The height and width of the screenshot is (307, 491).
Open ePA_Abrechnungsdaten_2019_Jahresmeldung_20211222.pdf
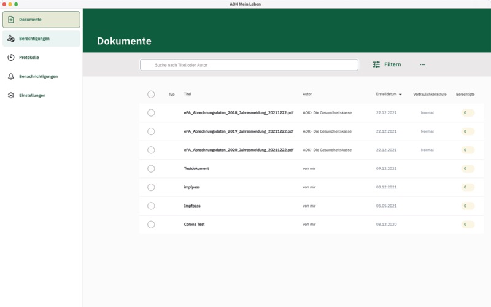click(x=239, y=131)
